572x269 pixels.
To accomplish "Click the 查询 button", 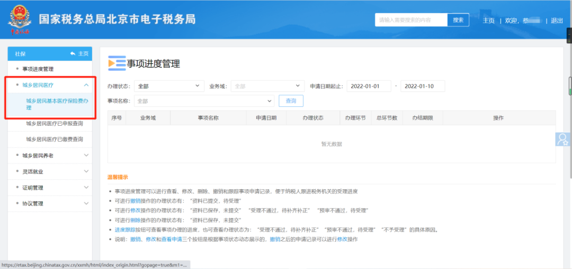I will pos(291,101).
